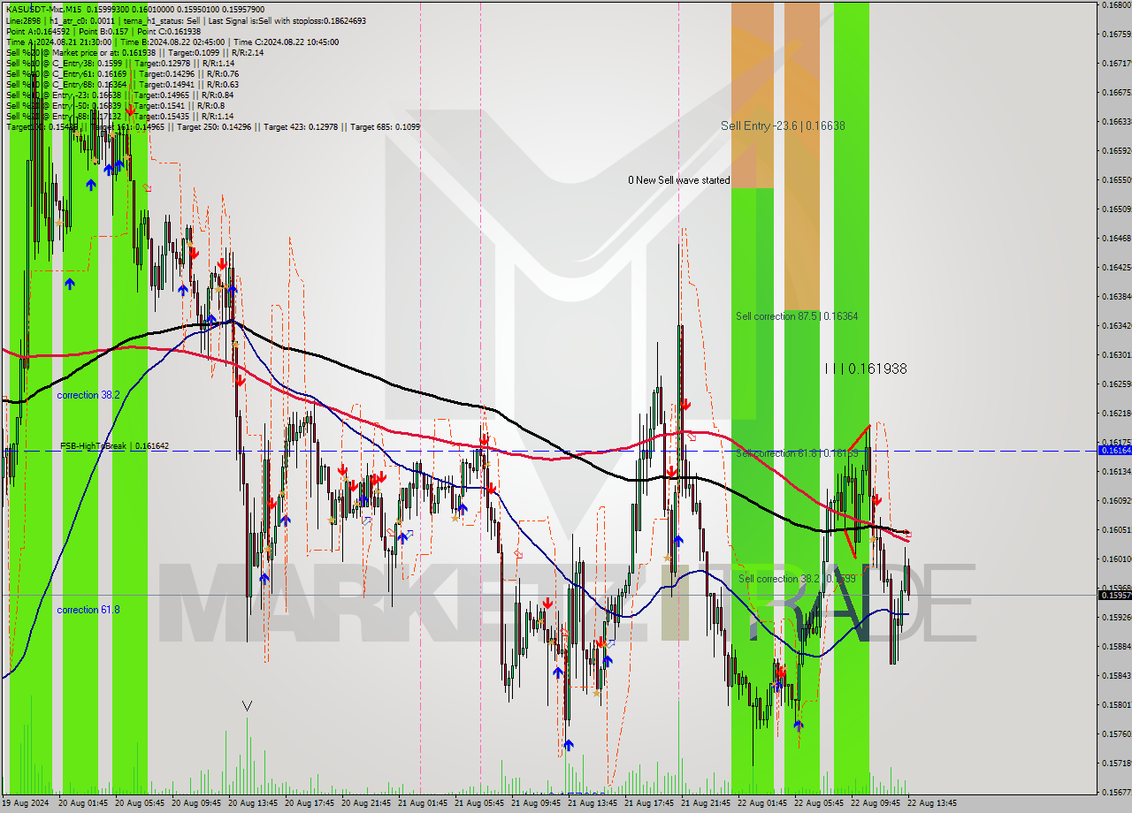Select the 'Point A:0.164592' info line
1132x813 pixels.
pyautogui.click(x=40, y=31)
